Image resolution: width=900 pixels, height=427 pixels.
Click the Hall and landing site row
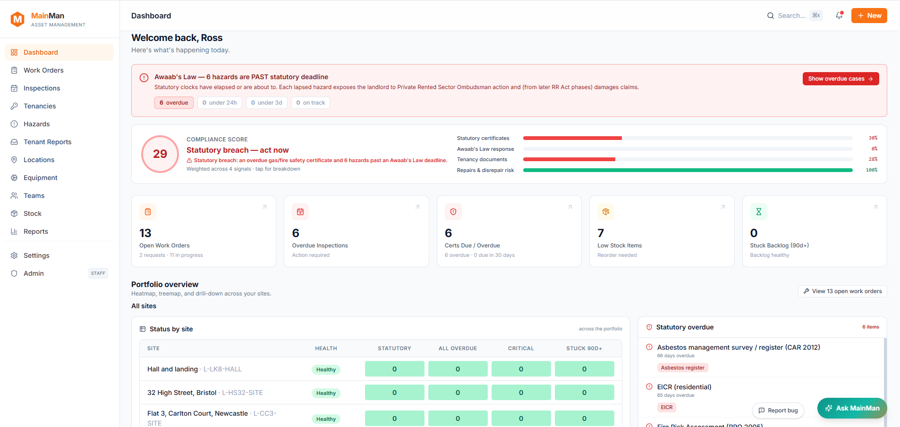[x=381, y=369]
